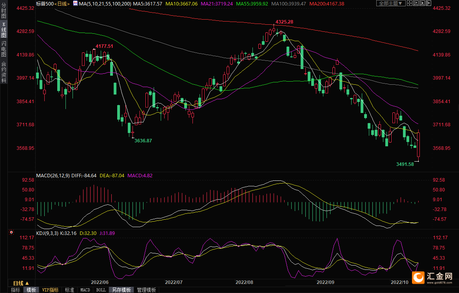This screenshot has width=459, height=293.
Task: Click right axis KDJ value 112.17
Action: click(x=440, y=238)
